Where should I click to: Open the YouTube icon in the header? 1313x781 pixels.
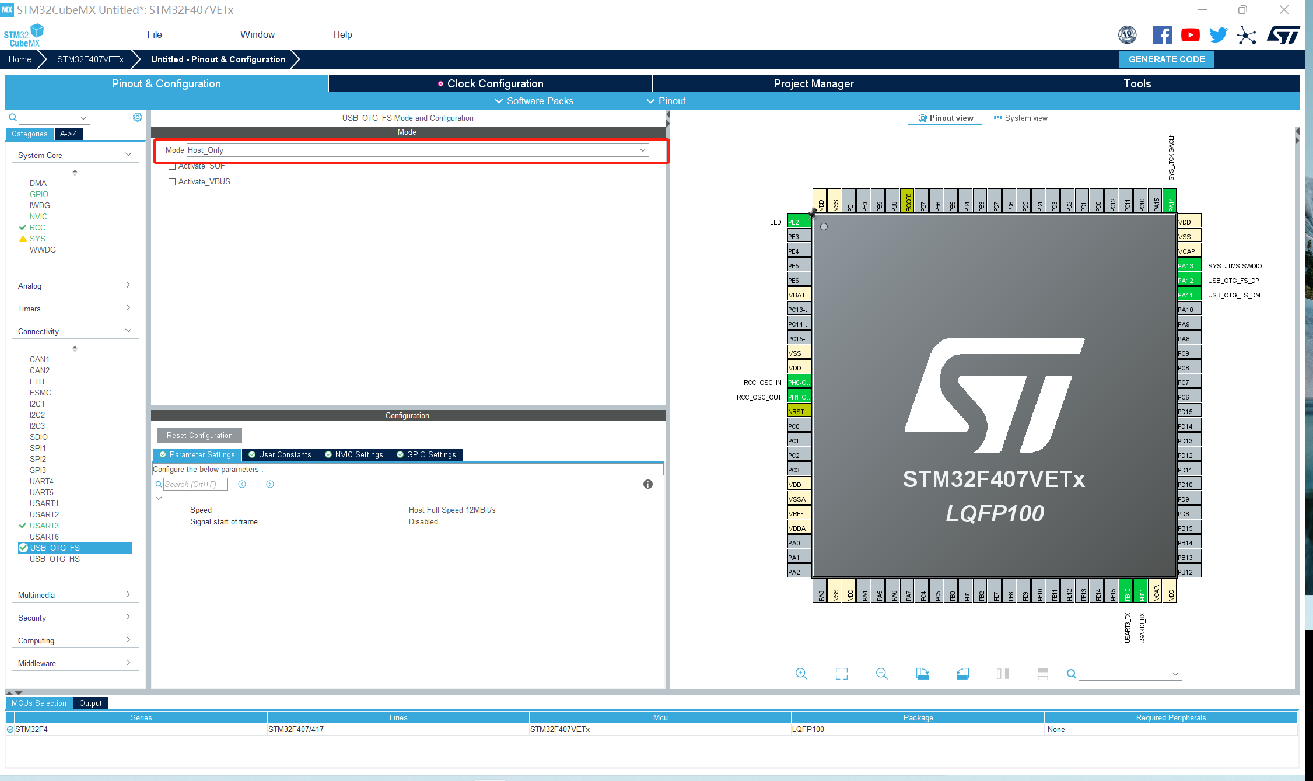(x=1190, y=34)
